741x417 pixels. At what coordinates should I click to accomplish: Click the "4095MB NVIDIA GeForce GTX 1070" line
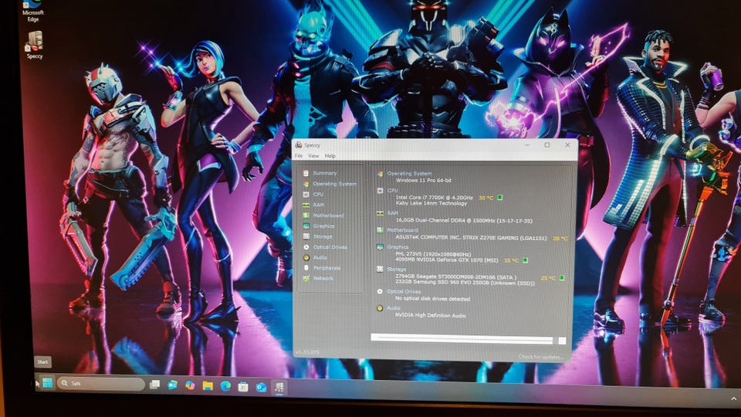pyautogui.click(x=447, y=260)
